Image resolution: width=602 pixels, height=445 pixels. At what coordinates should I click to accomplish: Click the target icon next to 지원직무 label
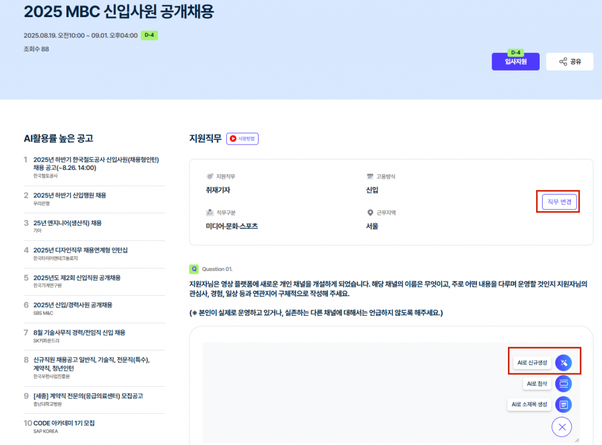[x=210, y=176]
